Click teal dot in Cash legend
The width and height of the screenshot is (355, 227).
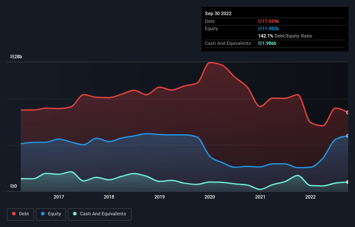(75, 214)
